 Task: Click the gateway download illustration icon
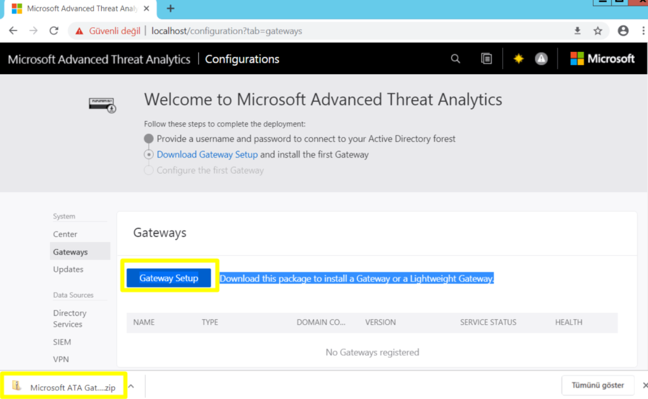[x=102, y=104]
